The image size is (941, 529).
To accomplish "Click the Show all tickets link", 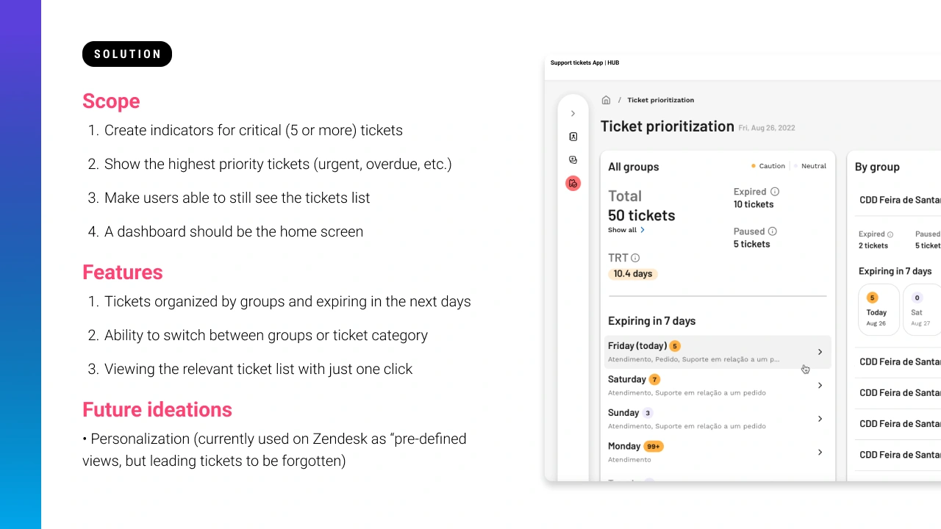I will click(622, 230).
